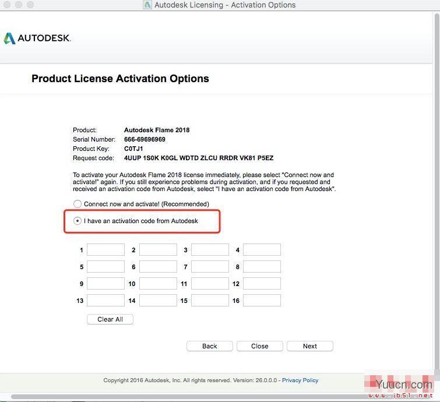Focus activation code field 12

(262, 284)
